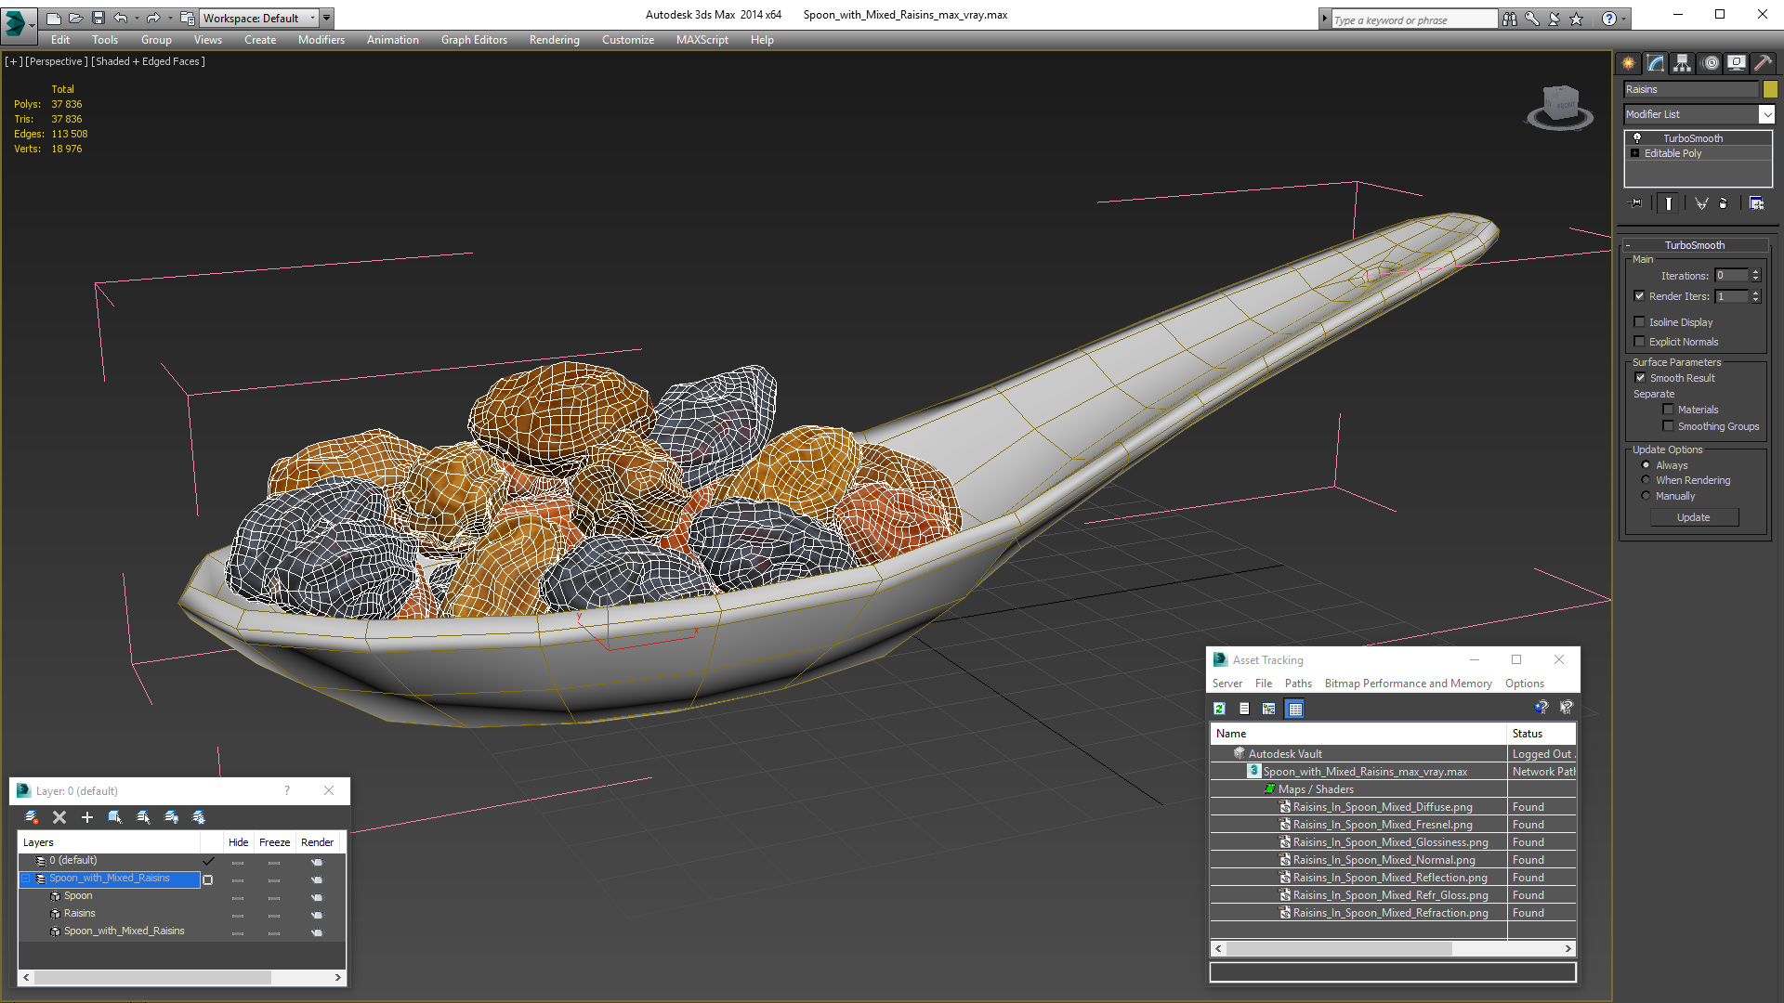Open the Hierarchy panel tab
Screen dimensions: 1784x1003
(1683, 63)
